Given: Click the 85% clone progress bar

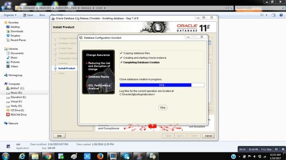Looking at the screenshot, I should [x=162, y=85].
